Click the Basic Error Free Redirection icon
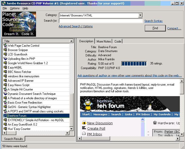Viewport: 185px width, 149px height. click(x=5, y=103)
